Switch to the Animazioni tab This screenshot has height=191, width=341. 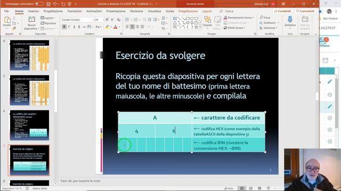(x=94, y=11)
